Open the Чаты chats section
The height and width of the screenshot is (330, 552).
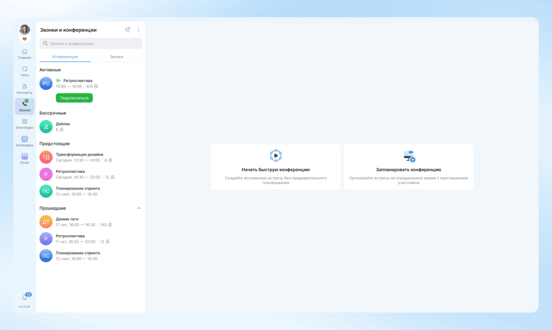pos(24,71)
